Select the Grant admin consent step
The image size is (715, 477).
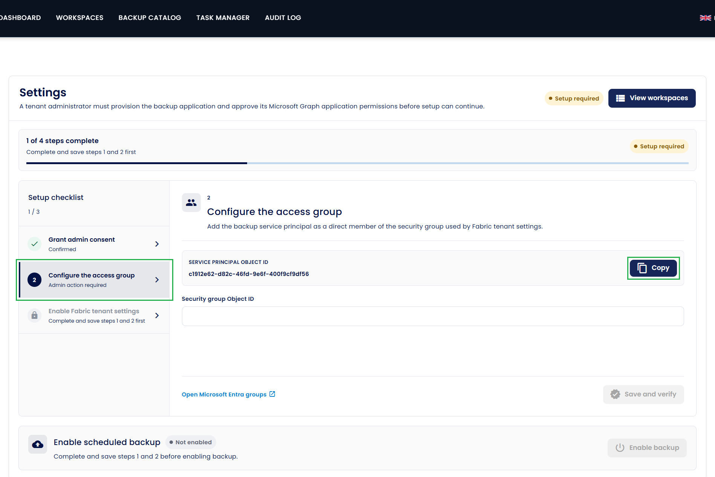(x=94, y=244)
